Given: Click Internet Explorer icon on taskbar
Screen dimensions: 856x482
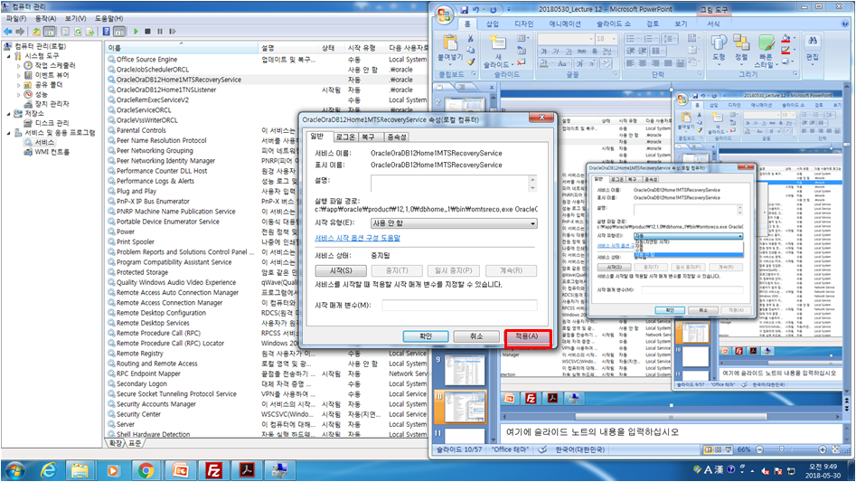Looking at the screenshot, I should coord(48,470).
